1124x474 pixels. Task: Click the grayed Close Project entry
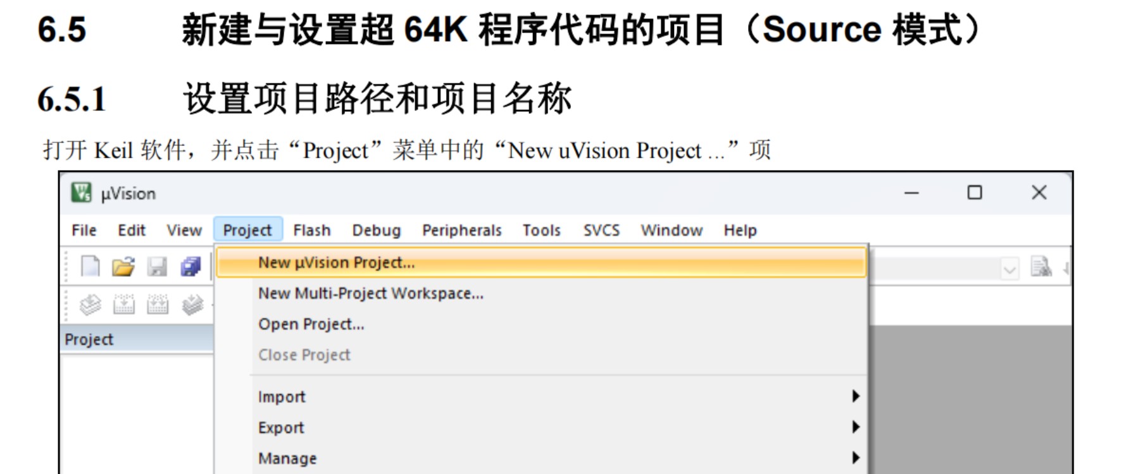(x=541, y=355)
